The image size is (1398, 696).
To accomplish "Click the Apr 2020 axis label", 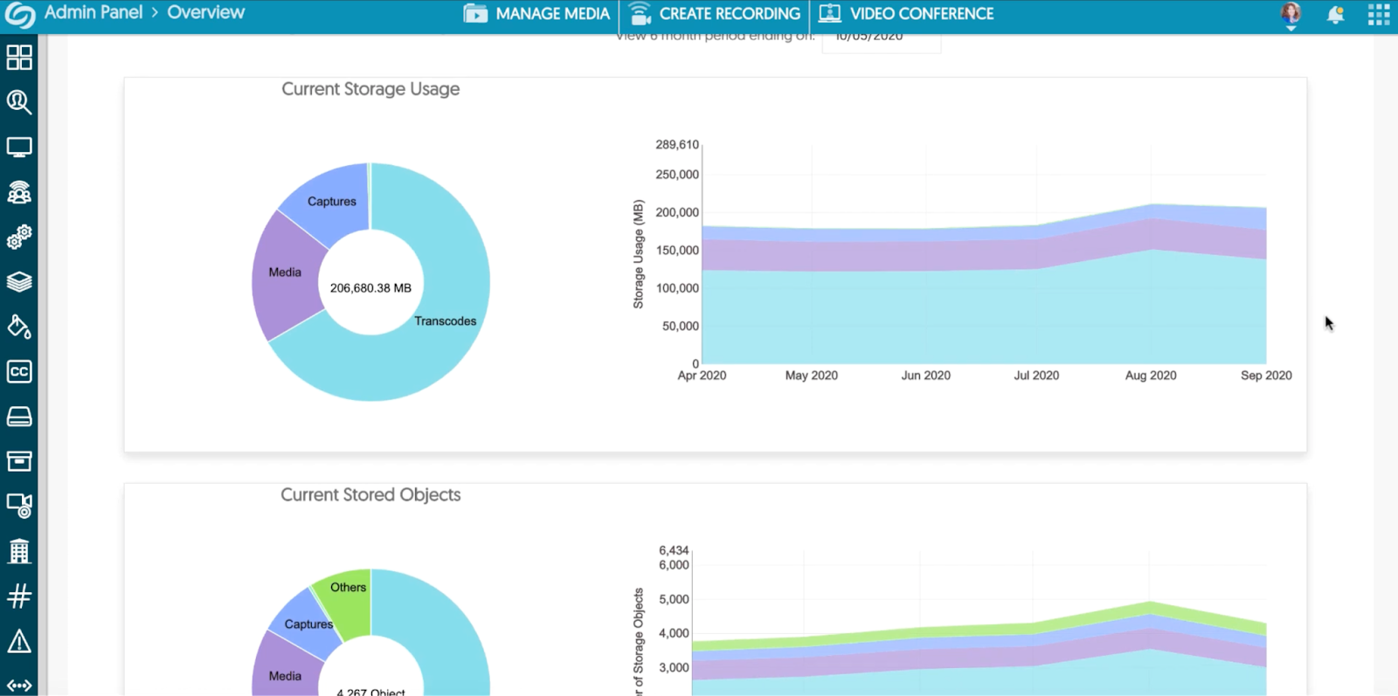I will (x=702, y=376).
